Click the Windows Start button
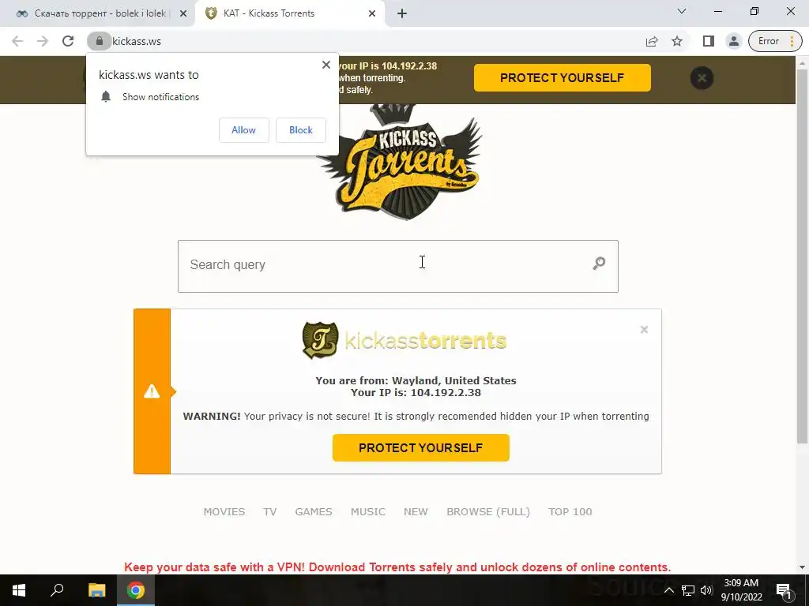Image resolution: width=809 pixels, height=606 pixels. [19, 590]
